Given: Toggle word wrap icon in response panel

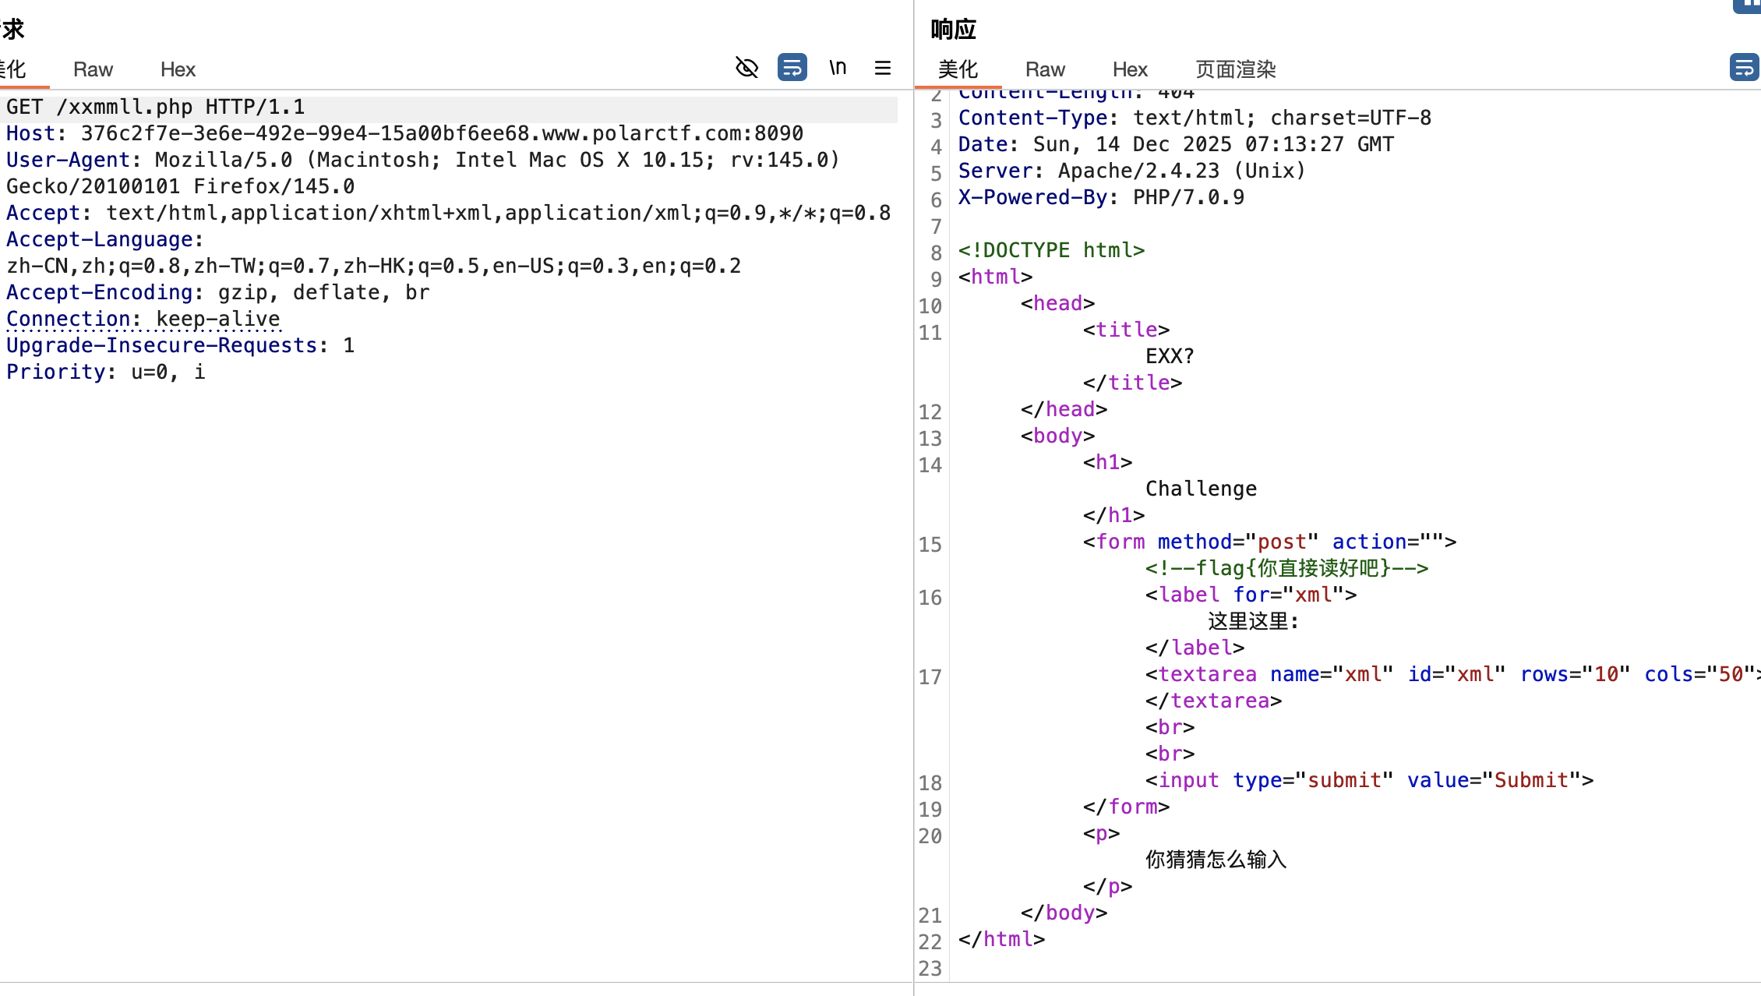Looking at the screenshot, I should pyautogui.click(x=1743, y=68).
